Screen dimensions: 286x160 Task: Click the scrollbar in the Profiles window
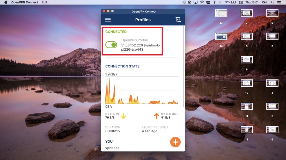click(183, 67)
